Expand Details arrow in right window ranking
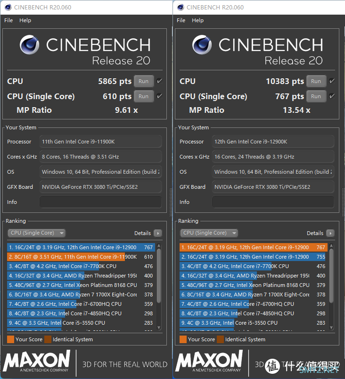 pos(330,233)
